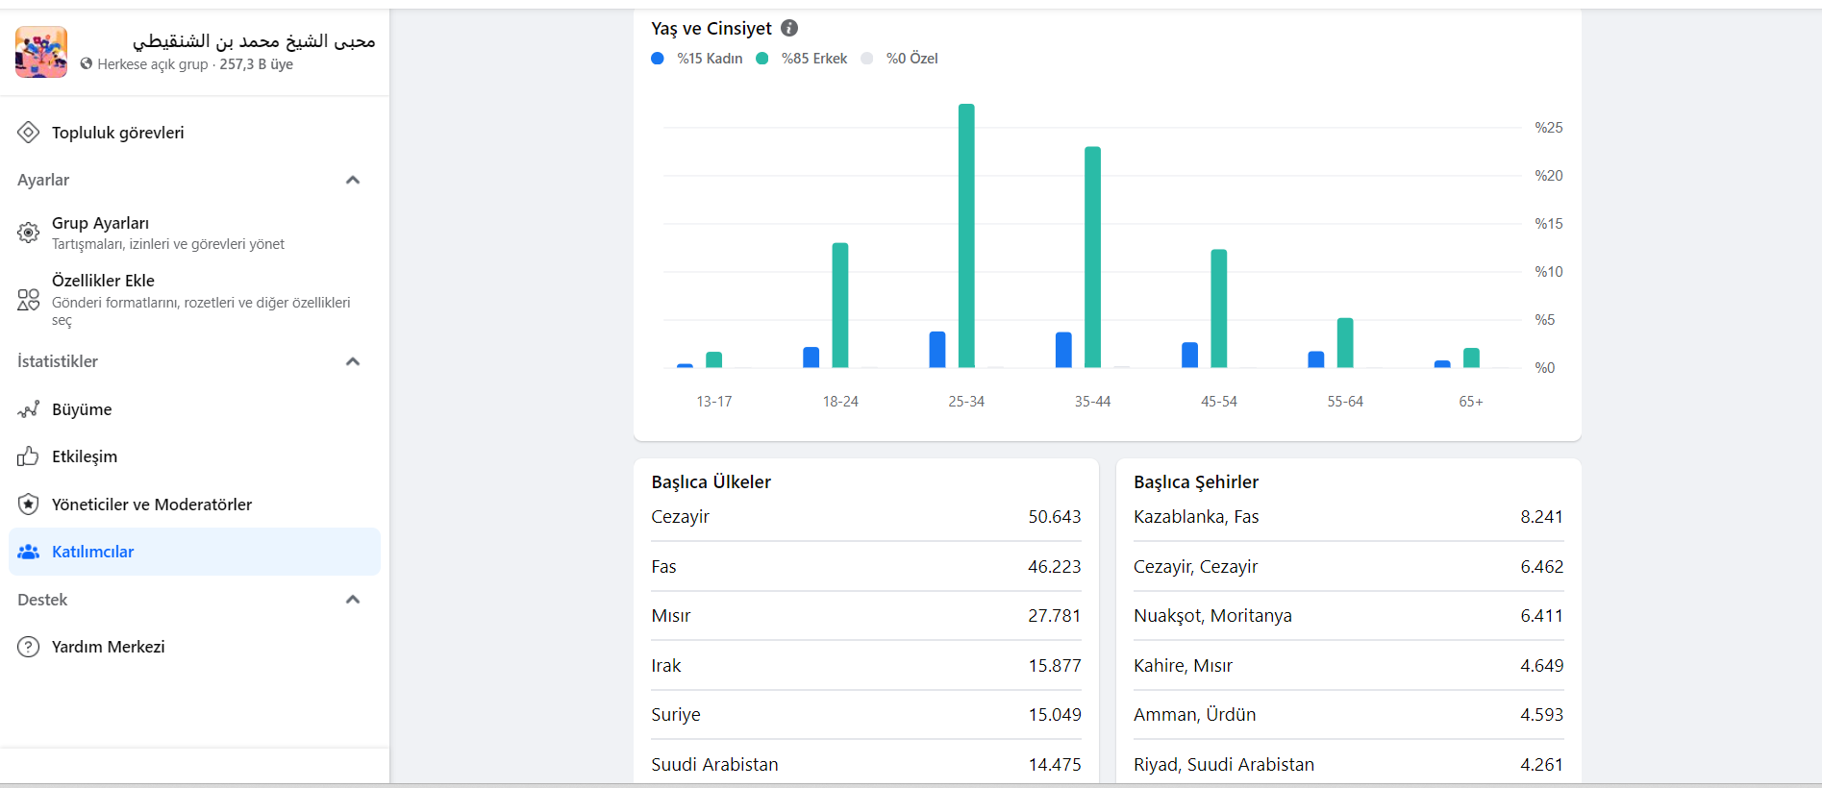Open the Etkileşim statistics page
This screenshot has height=788, width=1822.
194,456
